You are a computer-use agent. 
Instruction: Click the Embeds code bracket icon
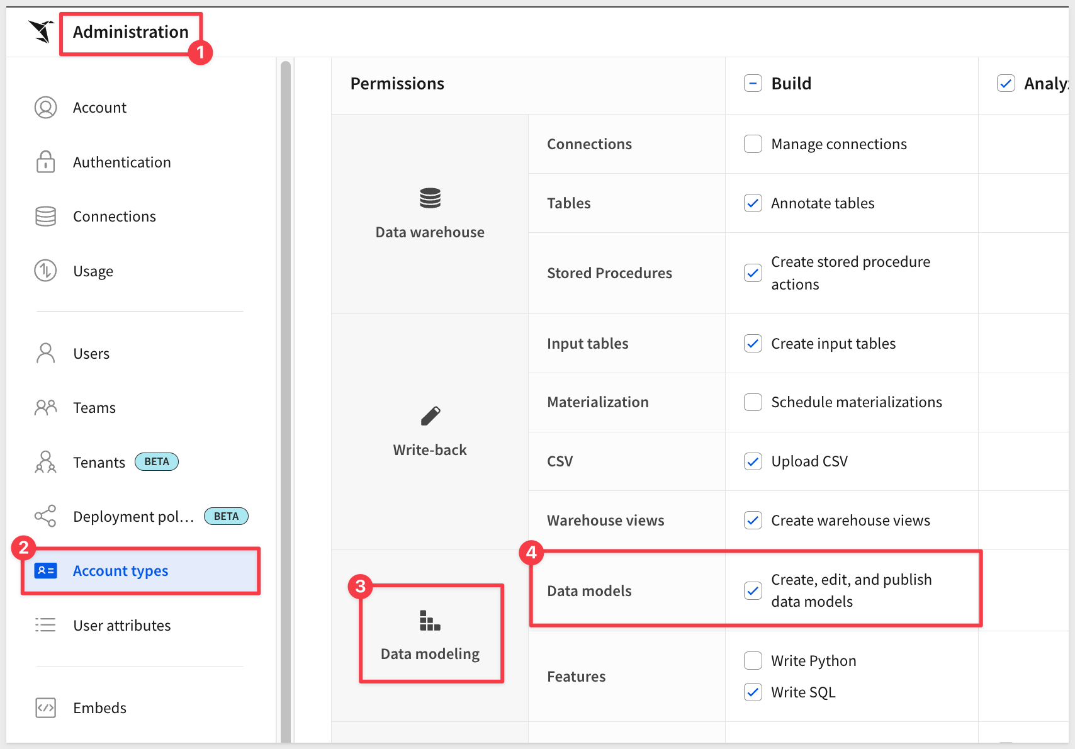tap(45, 708)
